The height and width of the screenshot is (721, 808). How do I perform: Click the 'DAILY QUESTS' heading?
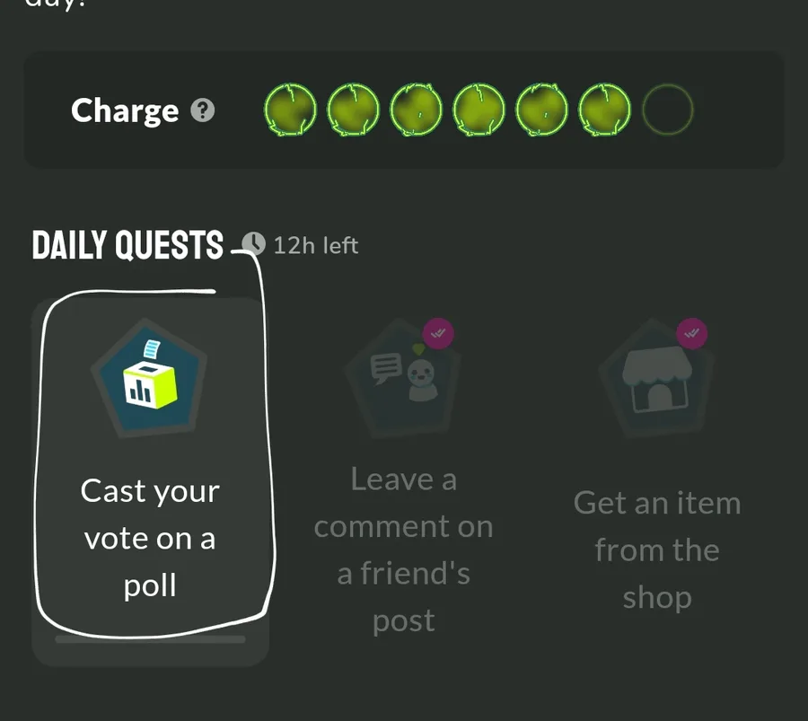pyautogui.click(x=127, y=245)
